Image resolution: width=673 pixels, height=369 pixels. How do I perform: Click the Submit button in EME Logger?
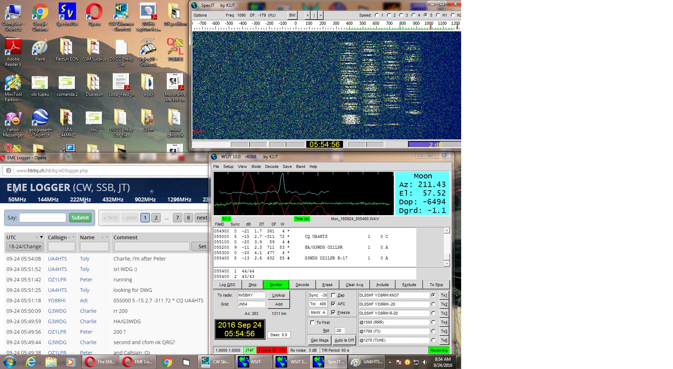coord(80,218)
